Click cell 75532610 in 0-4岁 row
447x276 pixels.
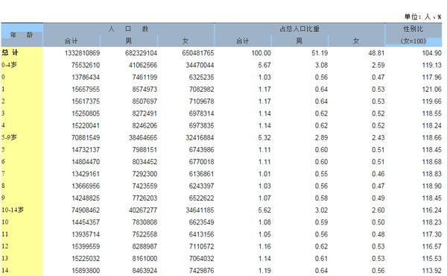[x=86, y=65]
